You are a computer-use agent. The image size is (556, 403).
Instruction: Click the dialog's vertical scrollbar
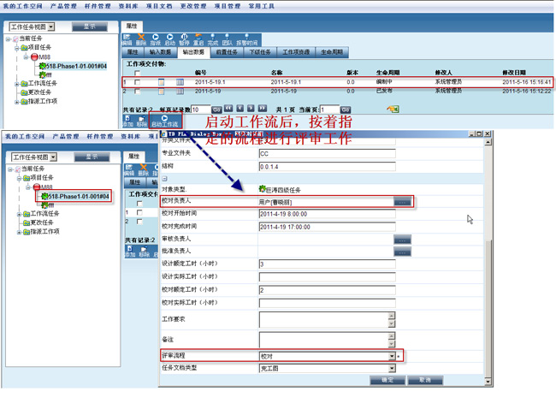pyautogui.click(x=489, y=257)
